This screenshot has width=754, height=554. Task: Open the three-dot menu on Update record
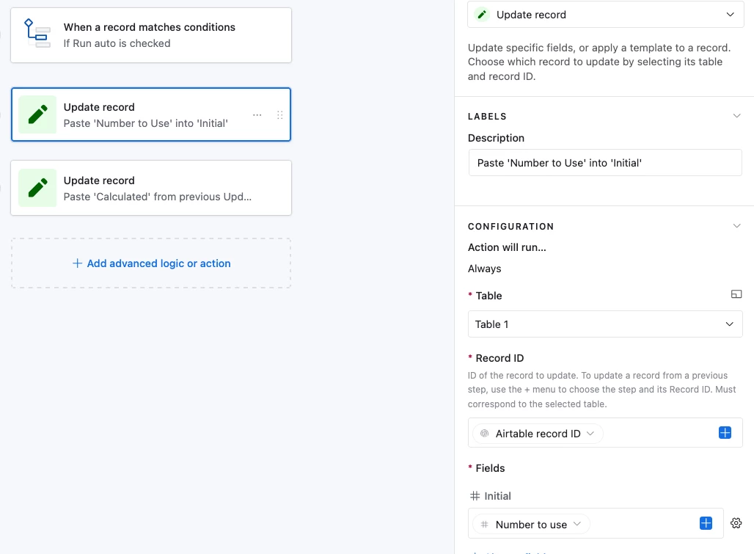coord(257,115)
